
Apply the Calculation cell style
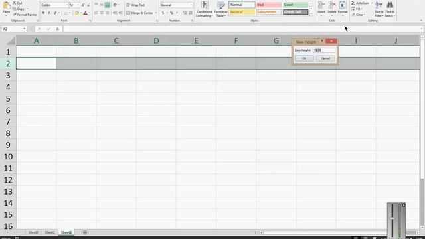click(269, 12)
